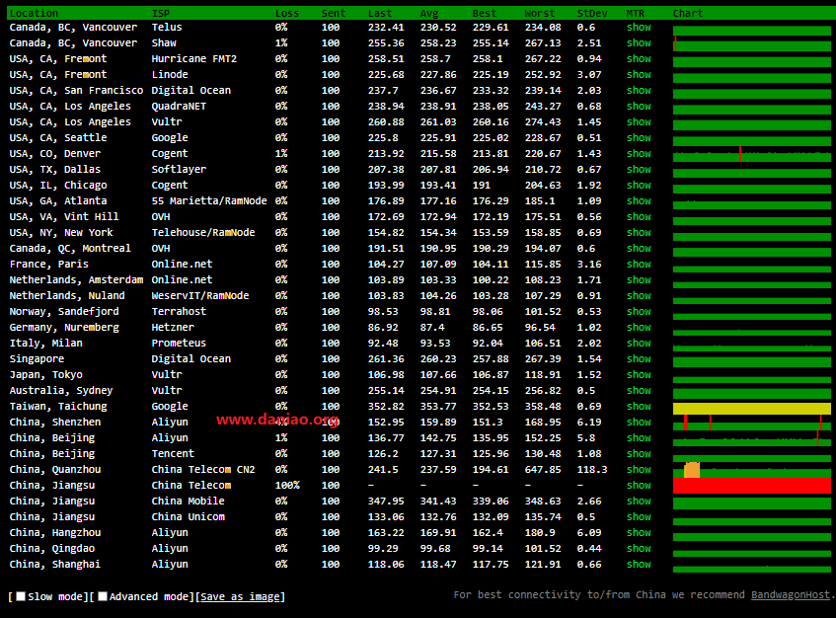This screenshot has width=836, height=618.
Task: Select the 647.85 worst latency value
Action: coord(543,470)
